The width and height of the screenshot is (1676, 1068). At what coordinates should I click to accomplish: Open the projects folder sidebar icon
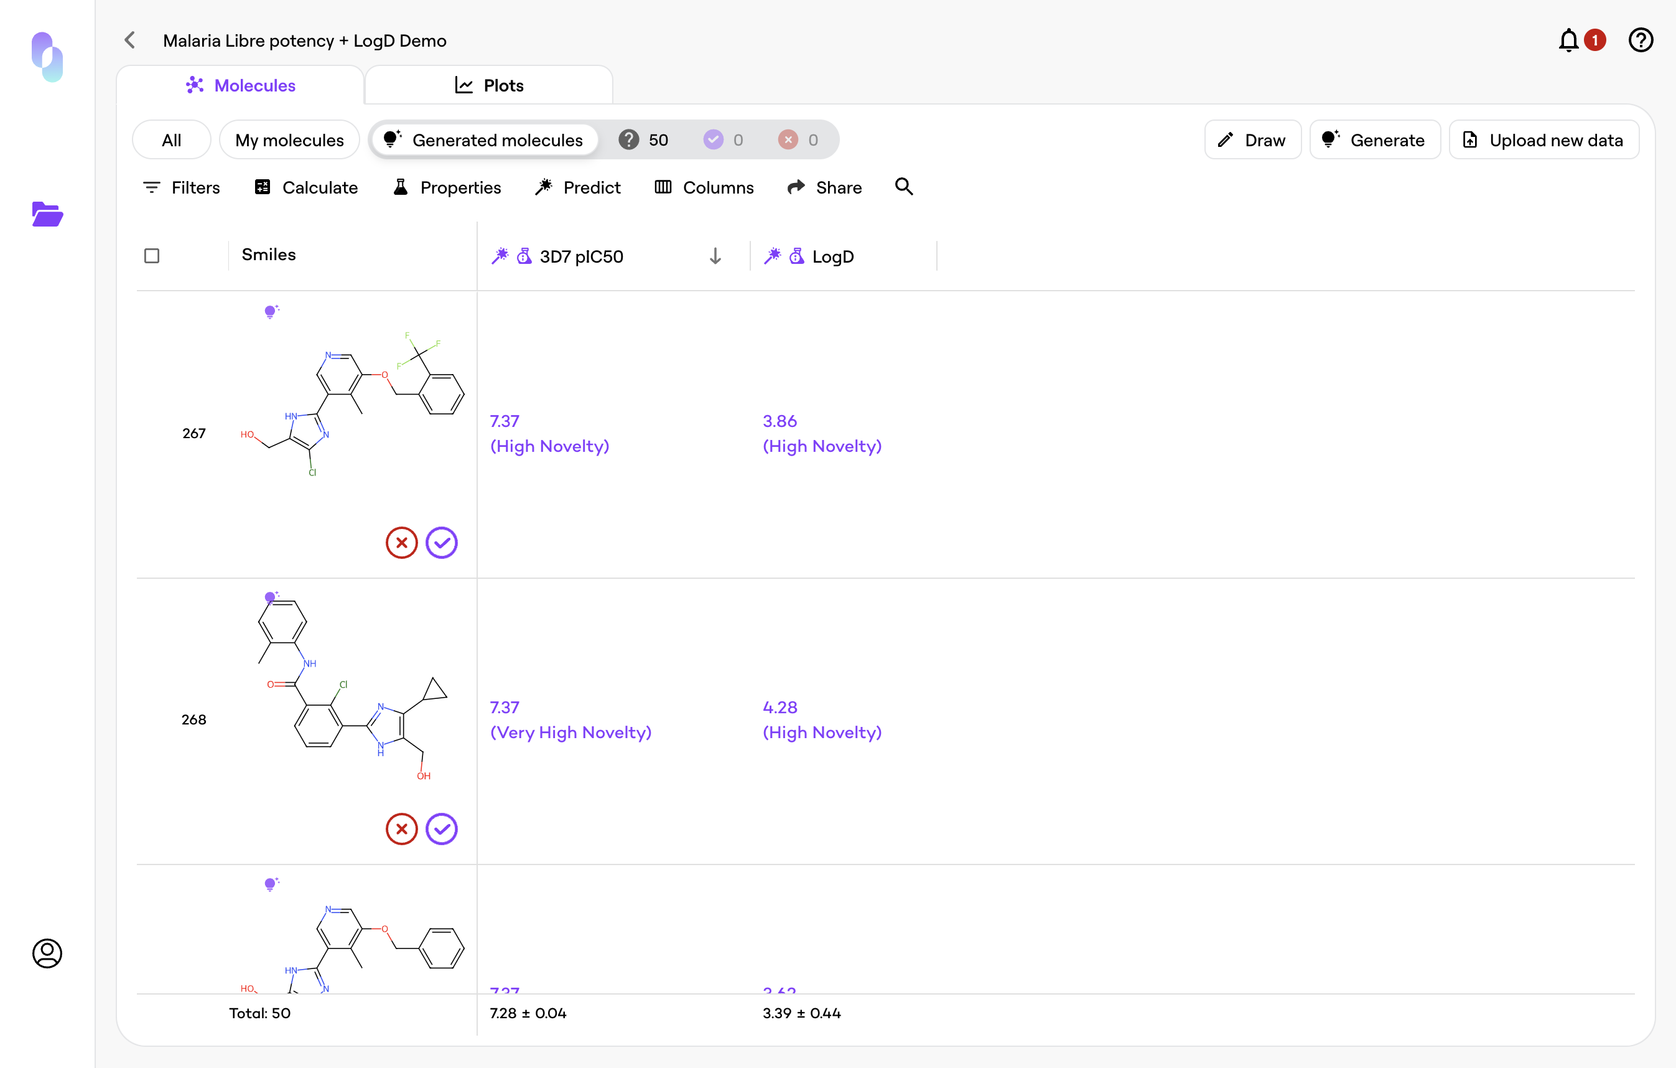point(47,215)
